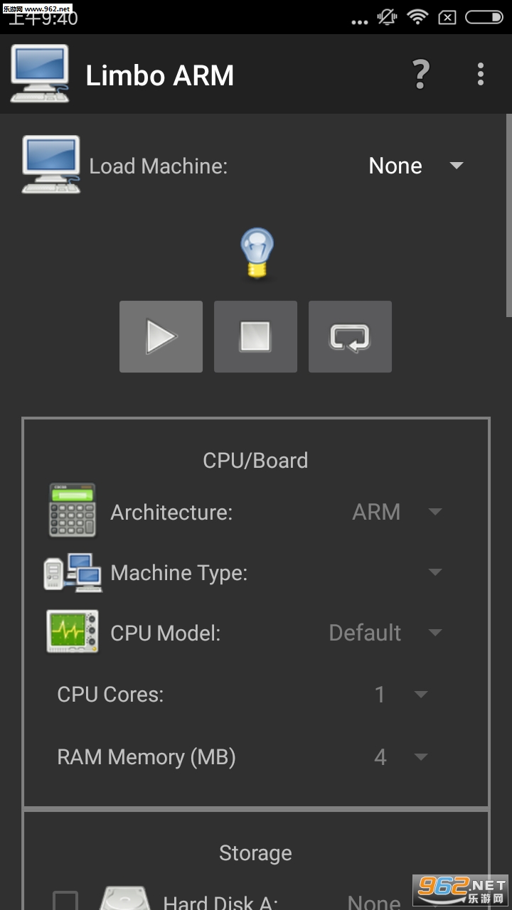Screen dimensions: 512x910
Task: Tap the Load Machine computer icon
Action: coord(50,165)
